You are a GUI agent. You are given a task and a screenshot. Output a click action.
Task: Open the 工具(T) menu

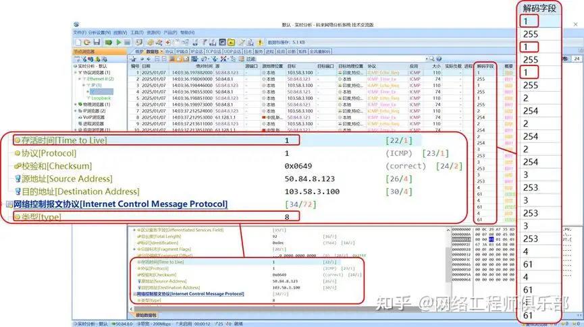pos(137,32)
